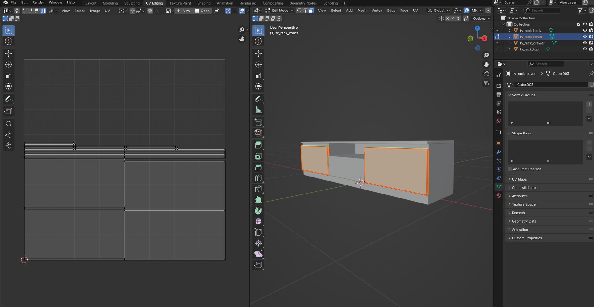Image resolution: width=594 pixels, height=307 pixels.
Task: Switch to the Texture Paint workspace tab
Action: click(x=180, y=3)
